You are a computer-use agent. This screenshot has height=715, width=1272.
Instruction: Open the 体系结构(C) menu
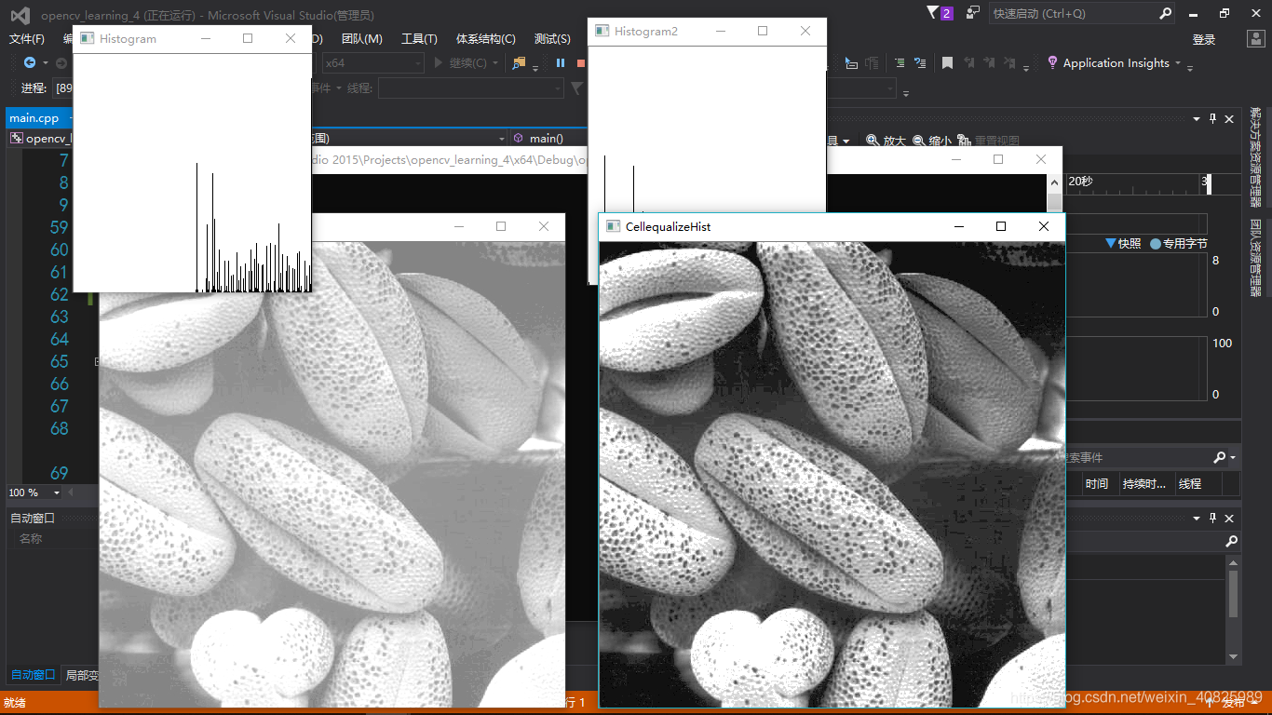coord(485,39)
